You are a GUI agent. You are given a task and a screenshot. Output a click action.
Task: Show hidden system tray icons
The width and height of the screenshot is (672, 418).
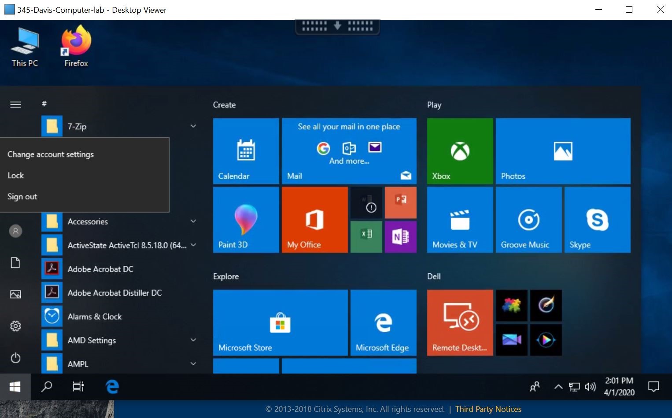coord(558,387)
